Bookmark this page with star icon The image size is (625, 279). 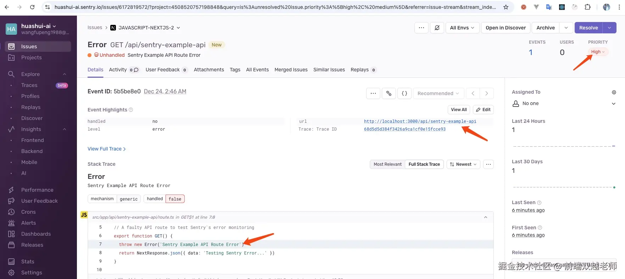coord(506,7)
